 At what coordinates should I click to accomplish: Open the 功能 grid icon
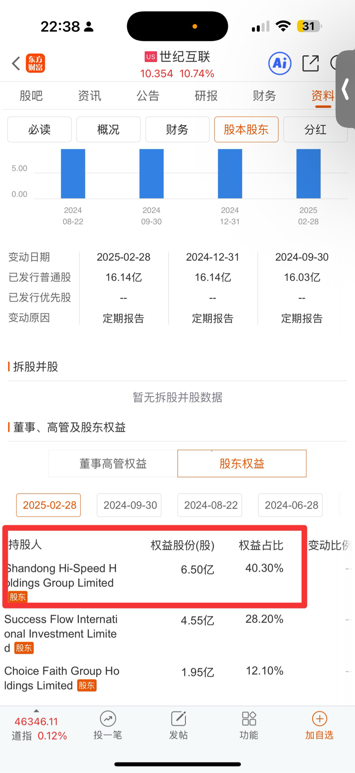coord(249,719)
